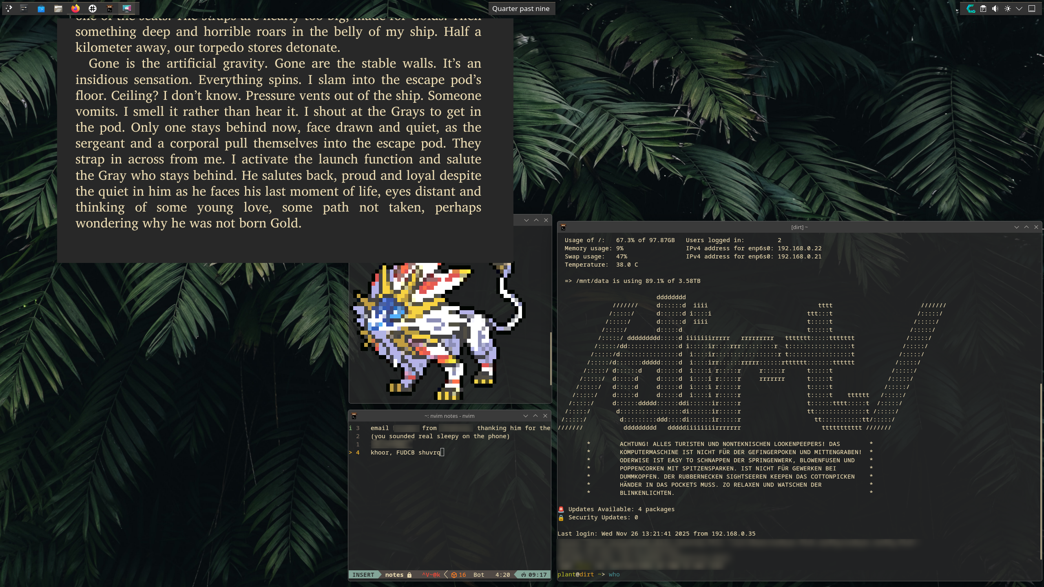Click the clipboard tray icon
The height and width of the screenshot is (587, 1044).
click(983, 9)
